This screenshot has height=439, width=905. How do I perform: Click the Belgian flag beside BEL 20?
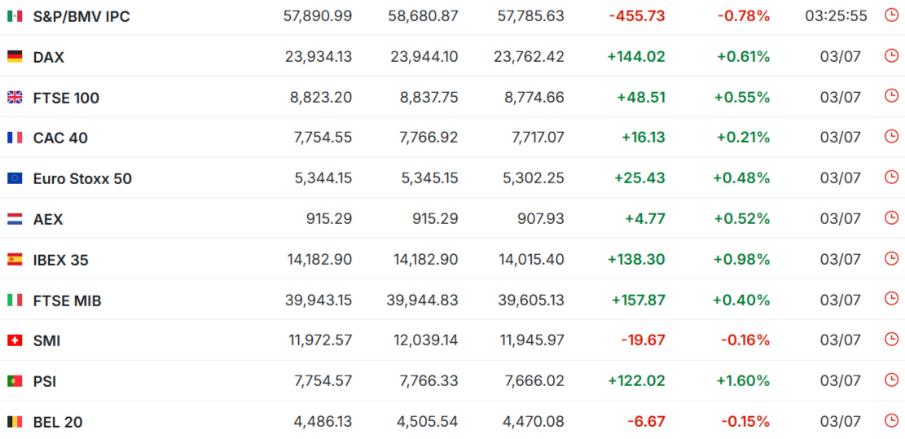[15, 422]
